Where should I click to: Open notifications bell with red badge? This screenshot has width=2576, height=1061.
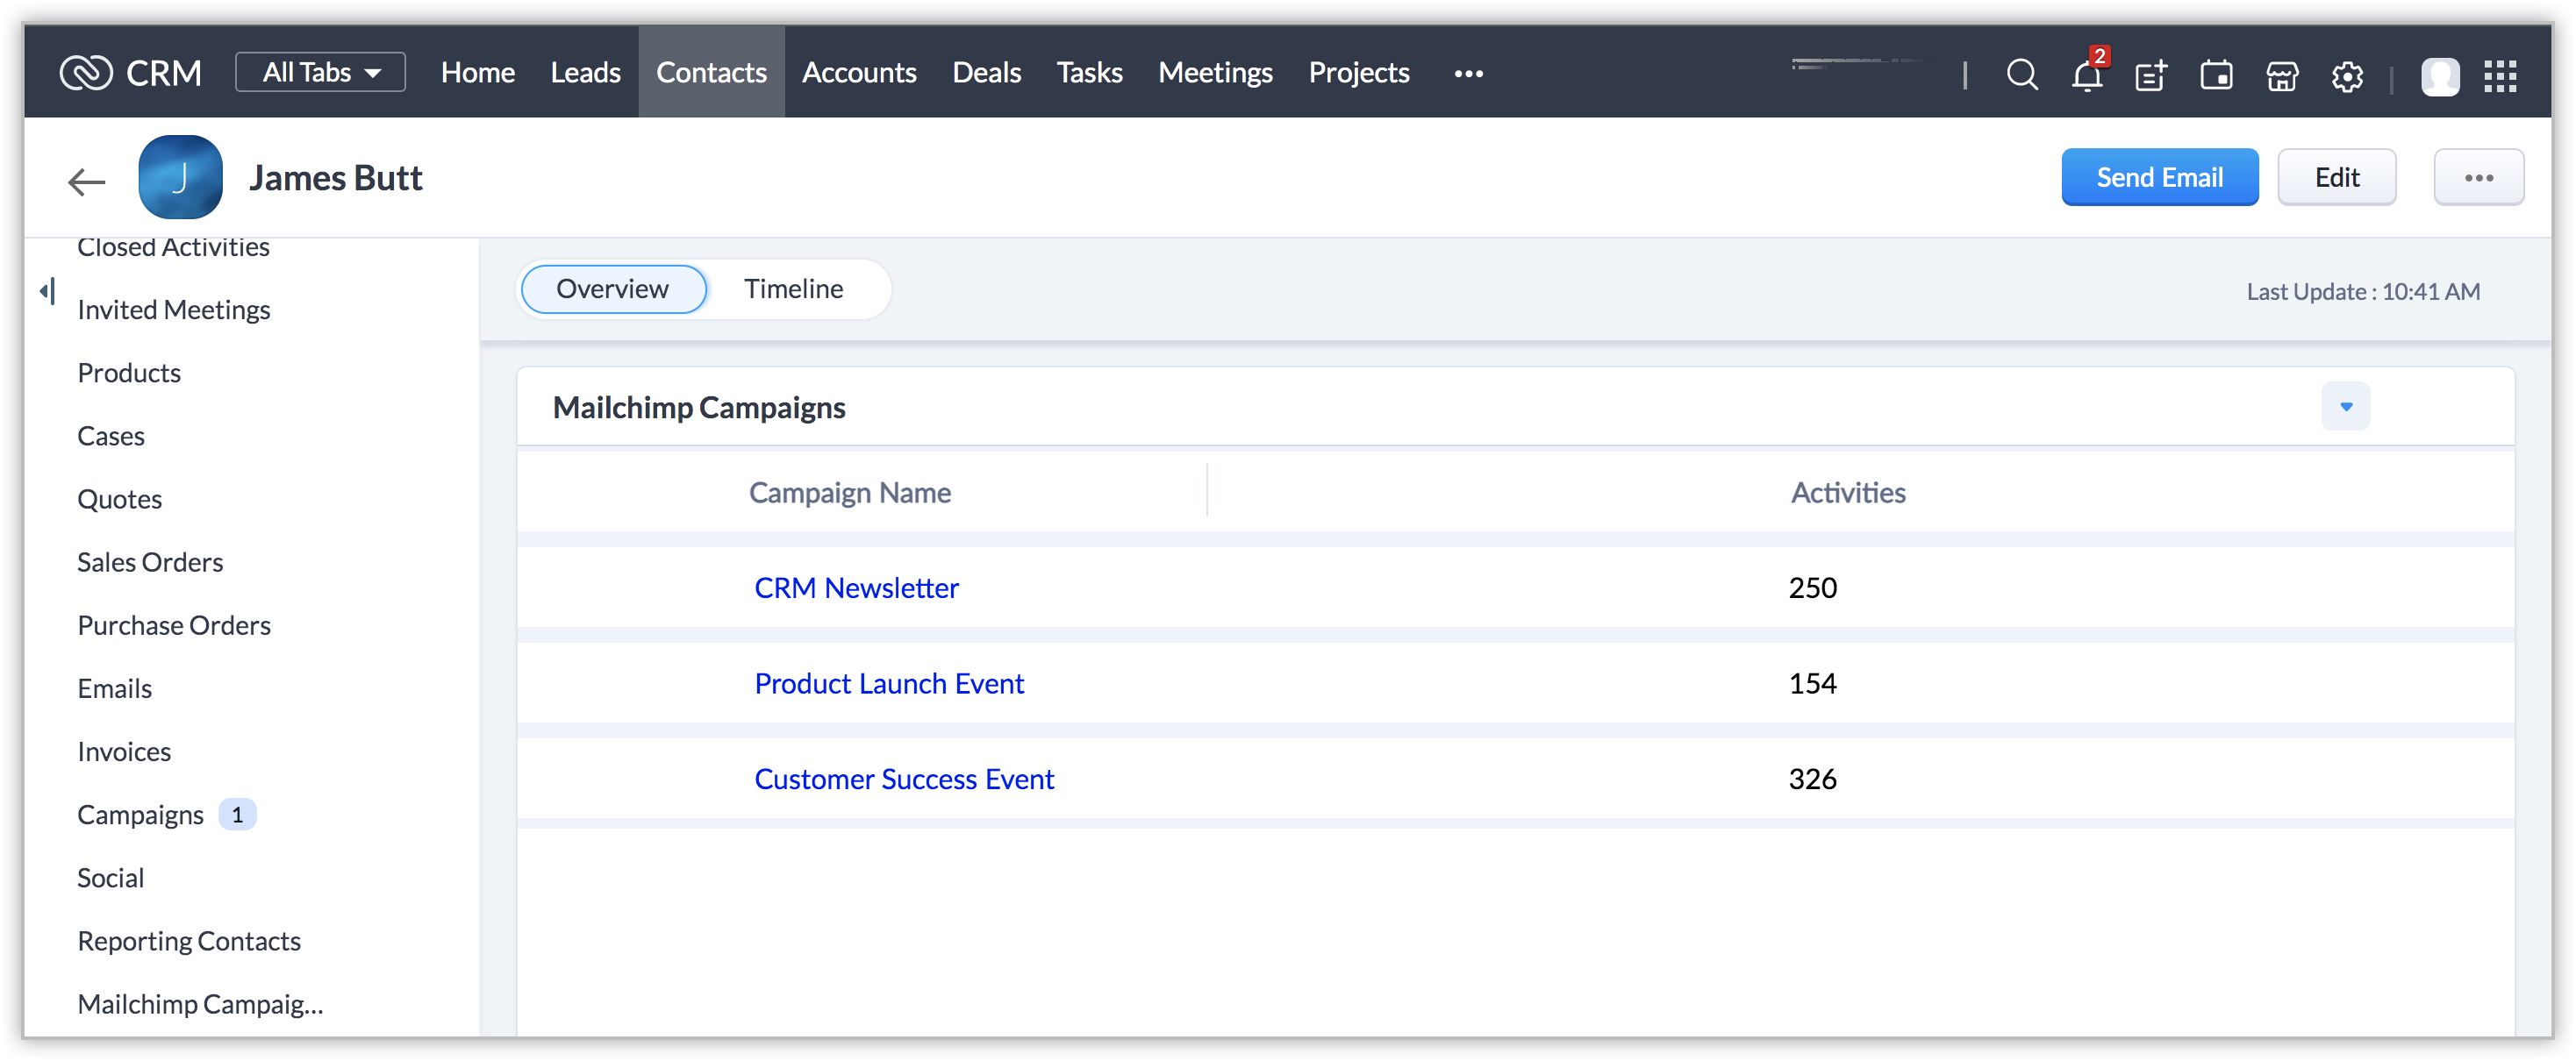(2087, 75)
